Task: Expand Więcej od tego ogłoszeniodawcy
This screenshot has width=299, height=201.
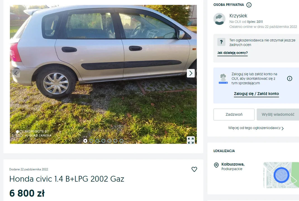Action: 256,128
